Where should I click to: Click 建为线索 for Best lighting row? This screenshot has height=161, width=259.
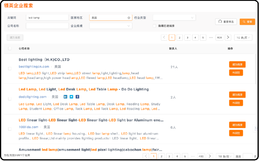point(237,65)
